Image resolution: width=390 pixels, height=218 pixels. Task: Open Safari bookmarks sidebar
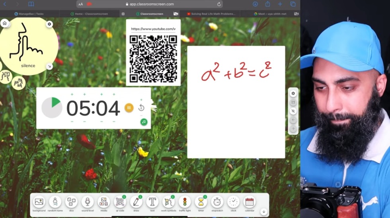(x=31, y=4)
